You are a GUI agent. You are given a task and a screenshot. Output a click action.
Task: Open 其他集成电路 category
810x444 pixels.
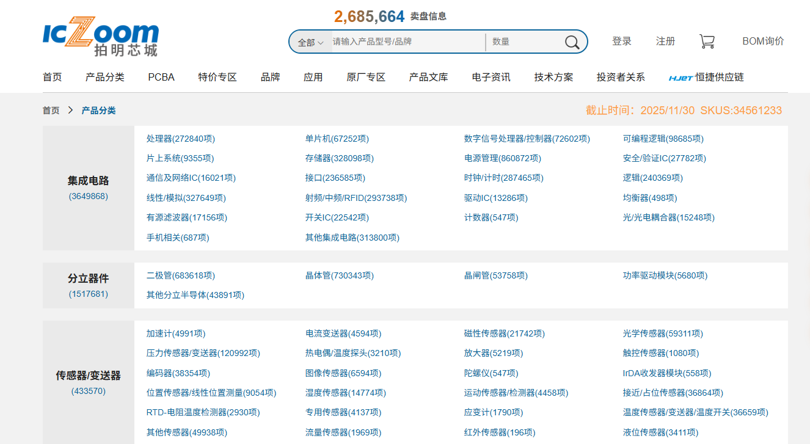pyautogui.click(x=352, y=238)
